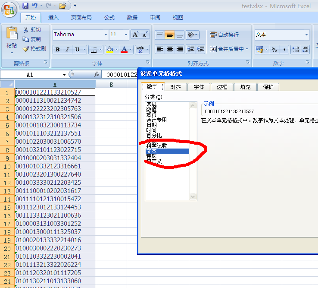The height and width of the screenshot is (288, 318).
Task: Open the border style dropdown arrow
Action: [101, 50]
